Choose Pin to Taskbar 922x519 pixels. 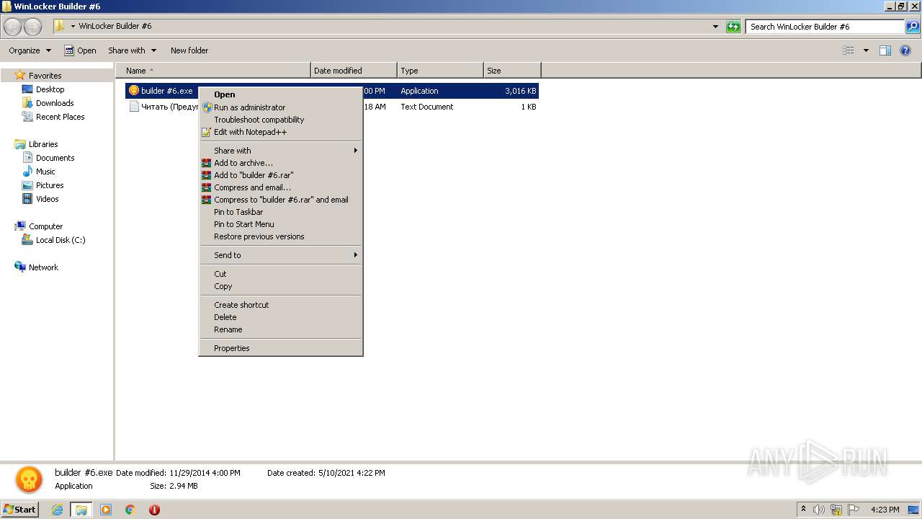click(x=280, y=212)
